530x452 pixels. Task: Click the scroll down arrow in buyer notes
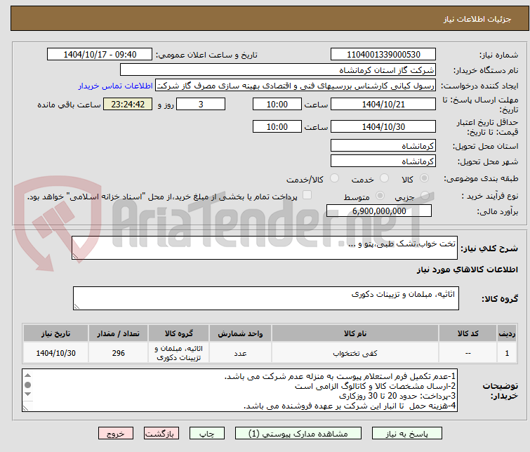point(27,394)
